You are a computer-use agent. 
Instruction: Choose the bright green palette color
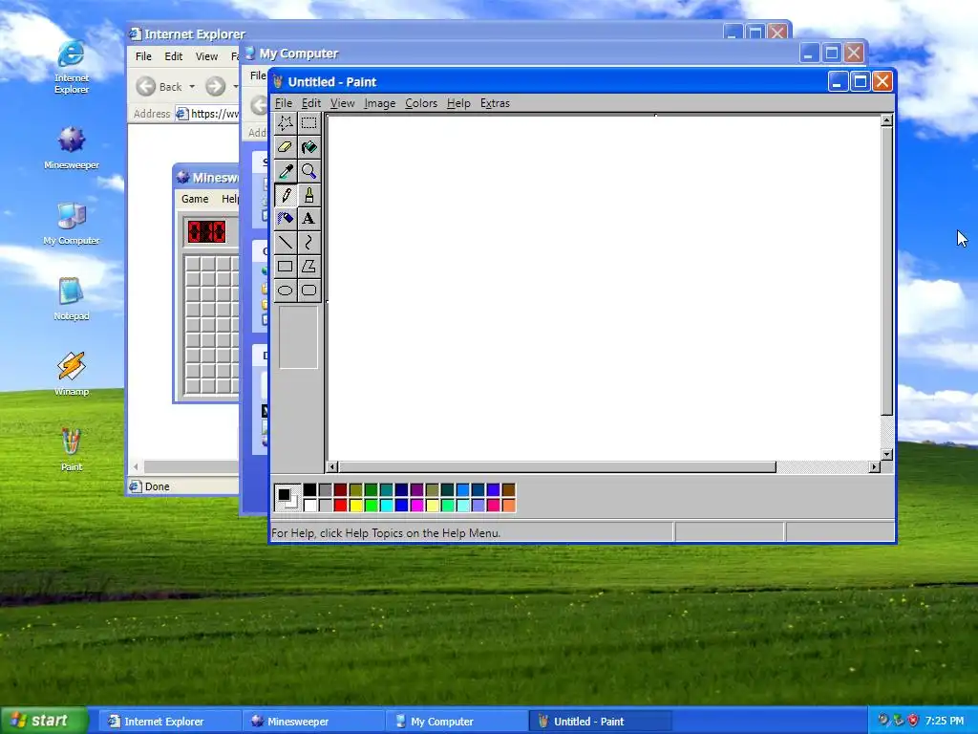click(x=371, y=505)
